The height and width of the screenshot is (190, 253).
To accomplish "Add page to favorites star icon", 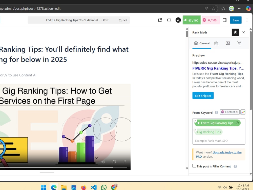I will [x=214, y=8].
